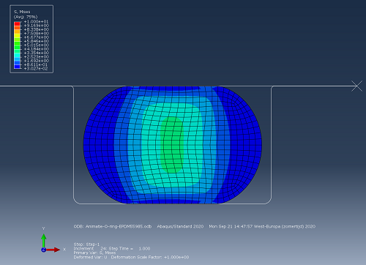The height and width of the screenshot is (265, 366).
Task: Select the yellow band in the stress legend
Action: pos(17,35)
